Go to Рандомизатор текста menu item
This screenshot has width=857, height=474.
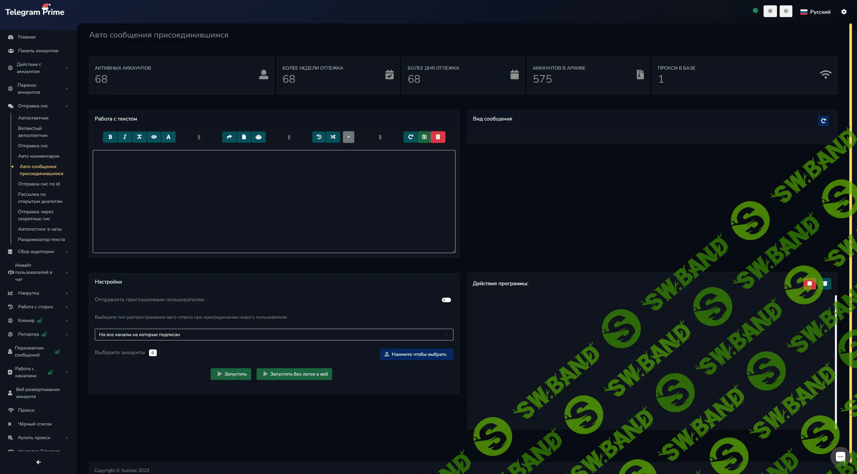pos(41,239)
